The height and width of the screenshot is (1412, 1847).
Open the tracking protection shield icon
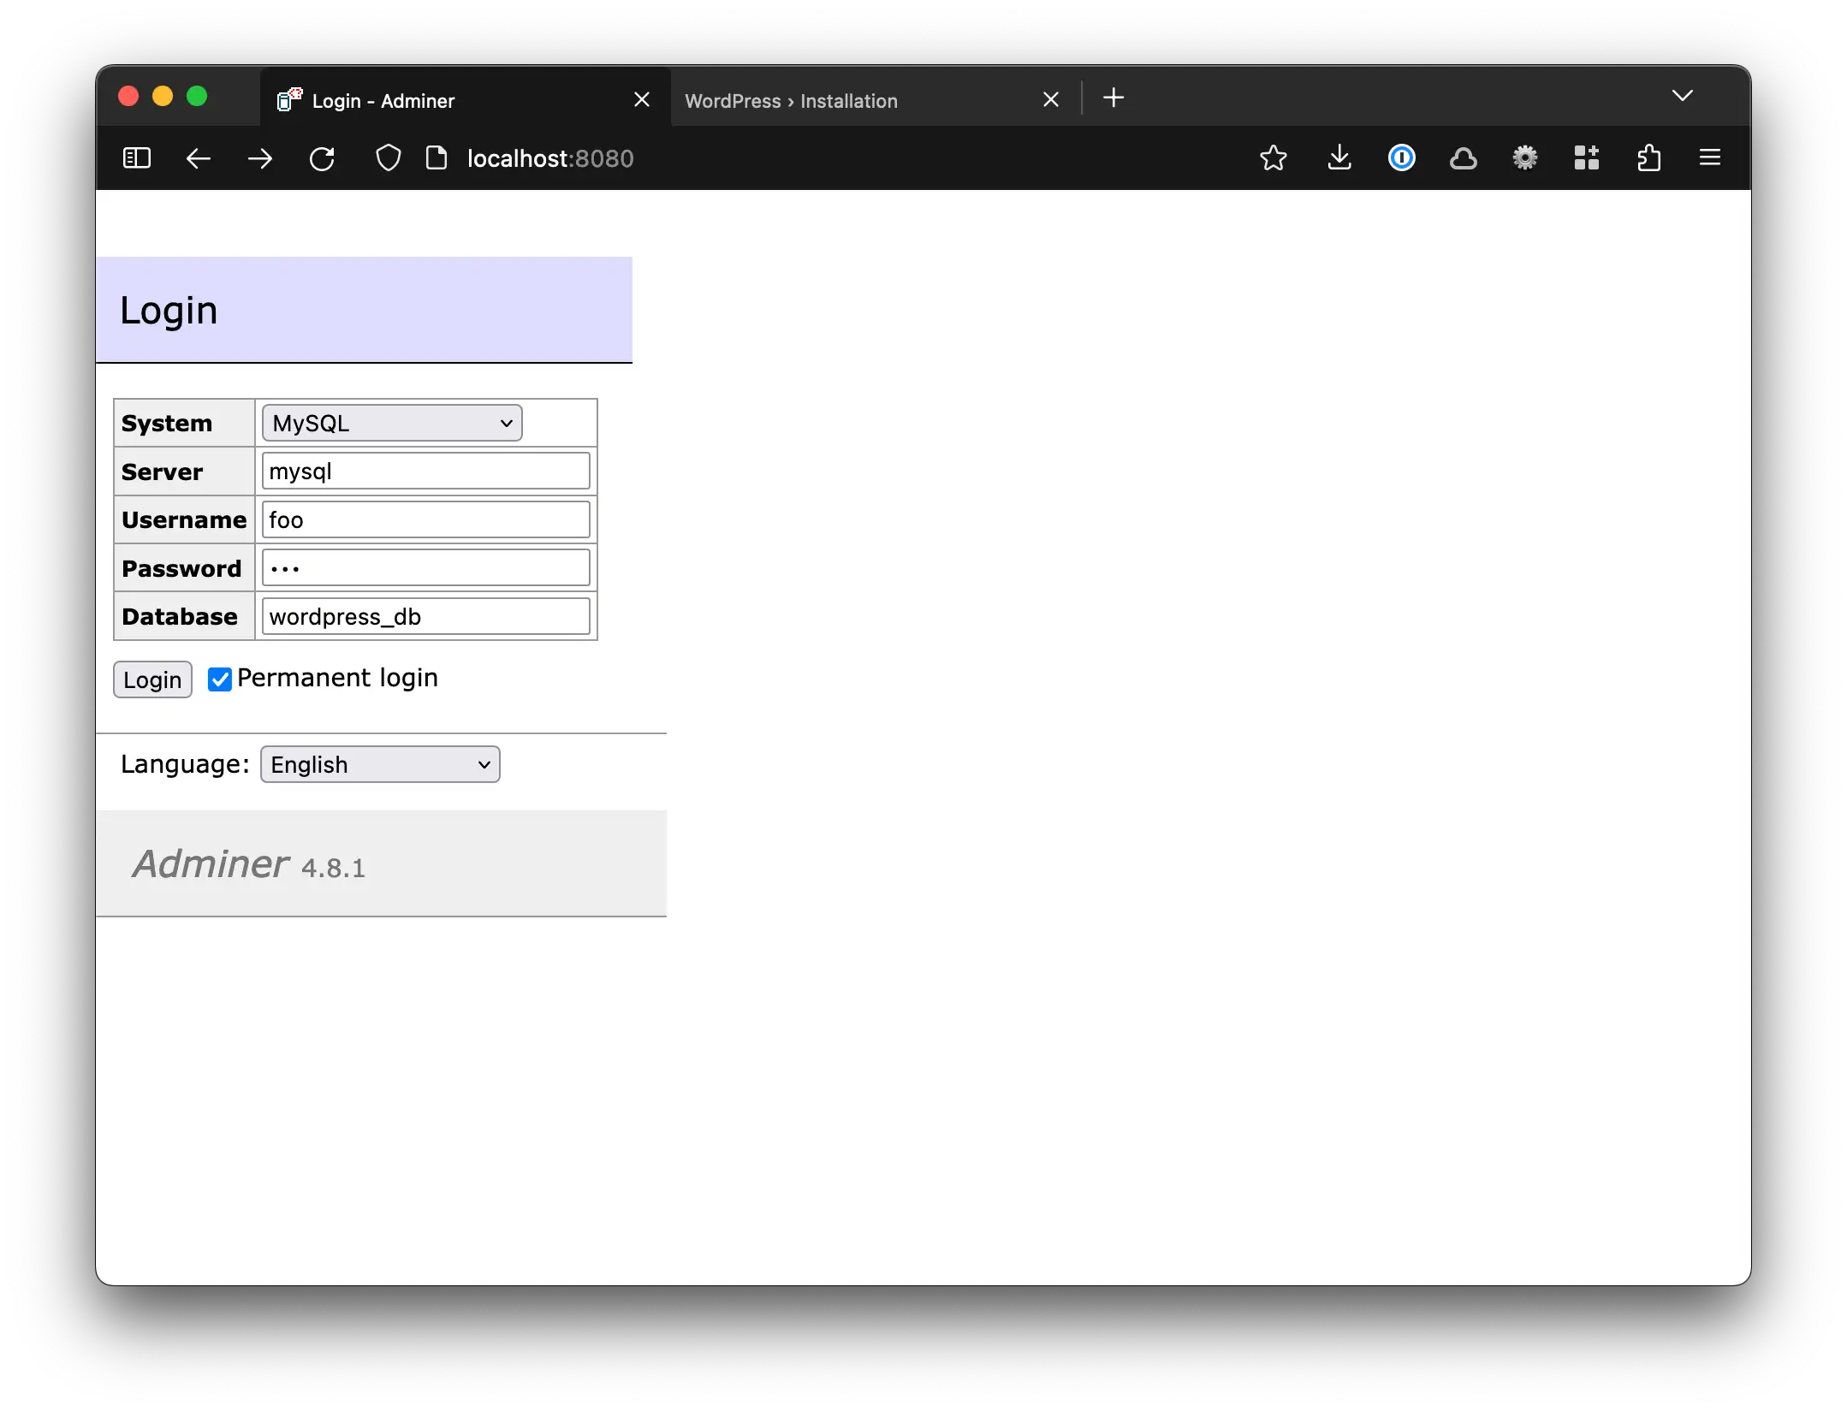click(389, 158)
